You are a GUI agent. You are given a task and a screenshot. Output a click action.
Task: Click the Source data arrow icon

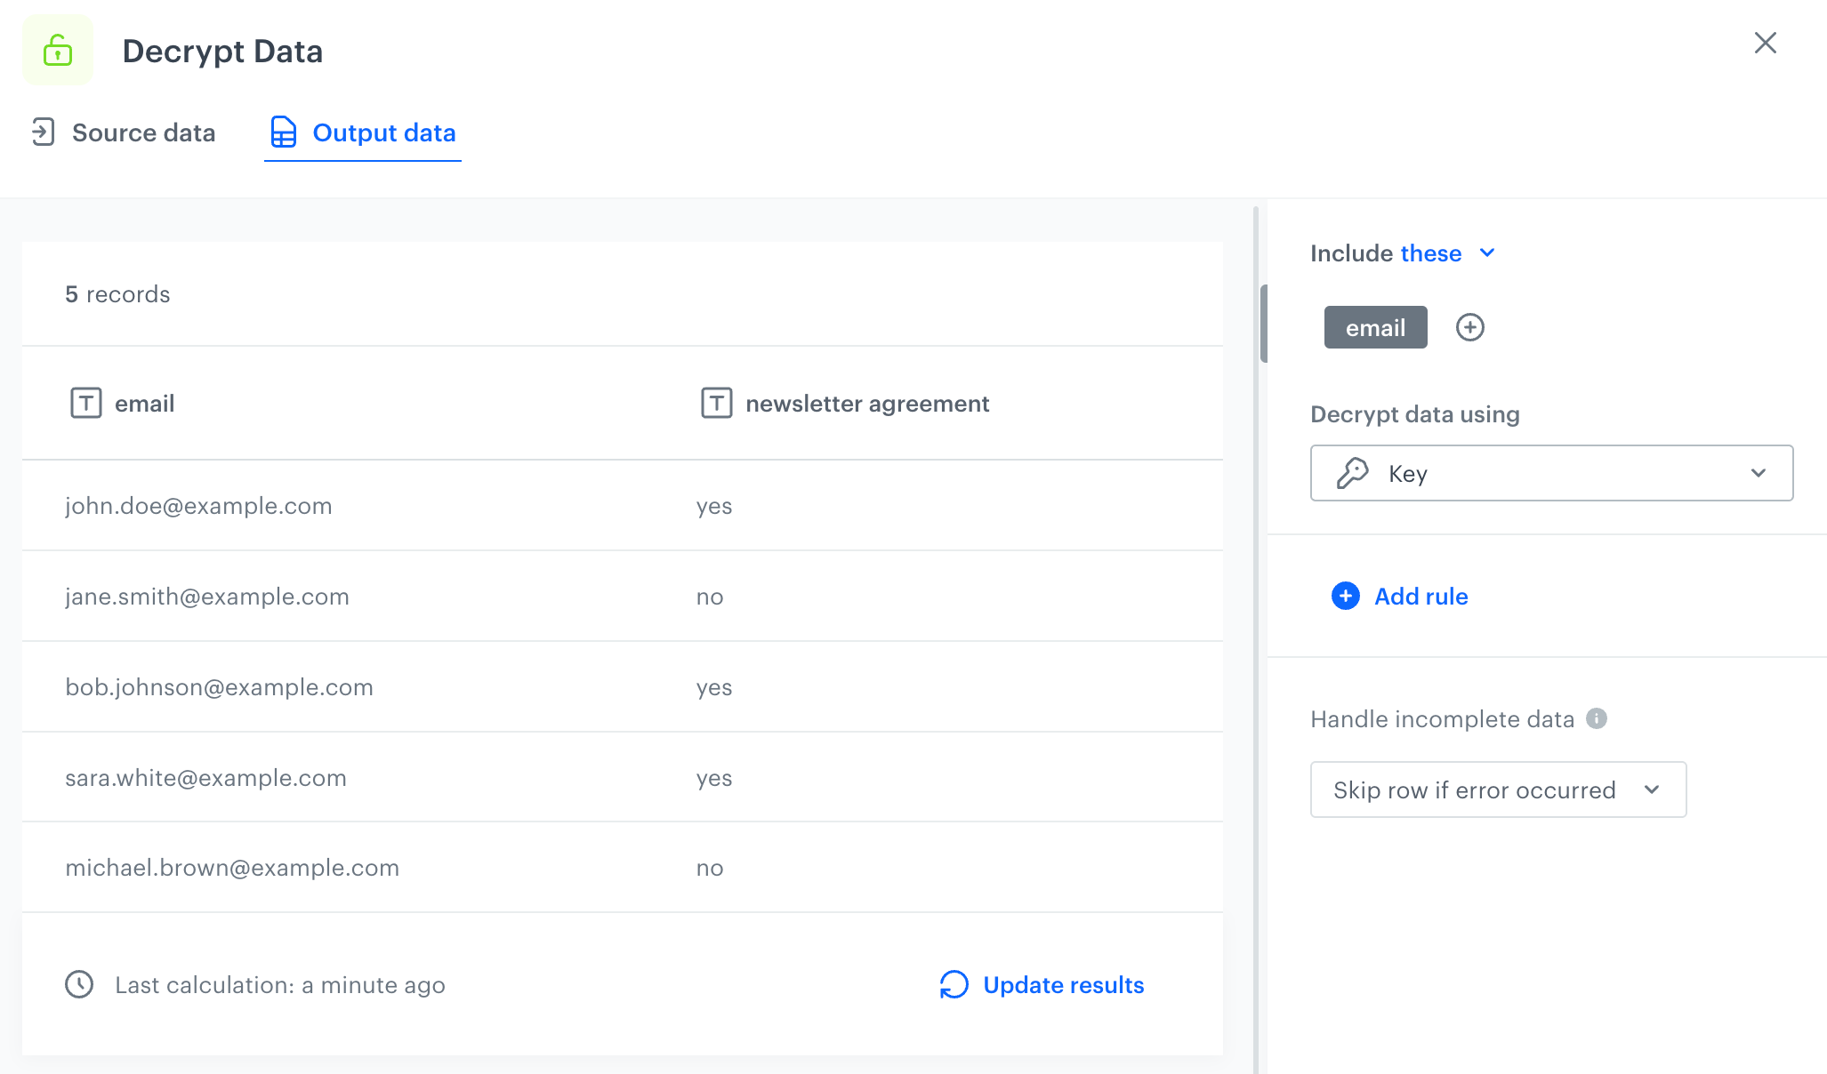(43, 132)
